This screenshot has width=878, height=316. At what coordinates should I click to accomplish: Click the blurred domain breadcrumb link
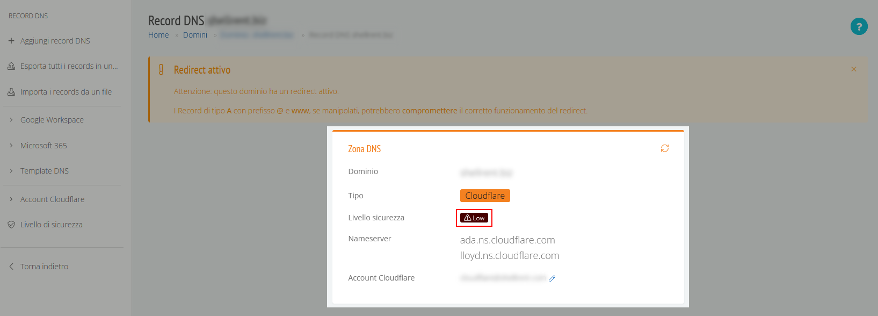[x=257, y=35]
